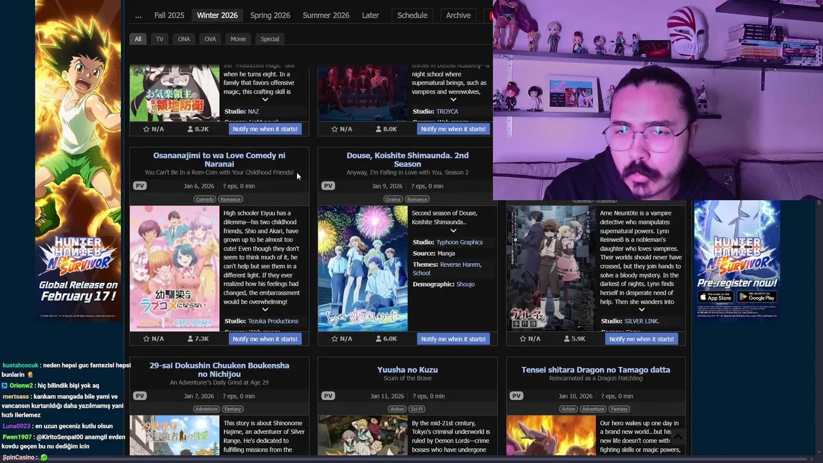This screenshot has height=463, width=823.
Task: Open the Tensei shitara Dragon no Tamago title
Action: [x=596, y=370]
